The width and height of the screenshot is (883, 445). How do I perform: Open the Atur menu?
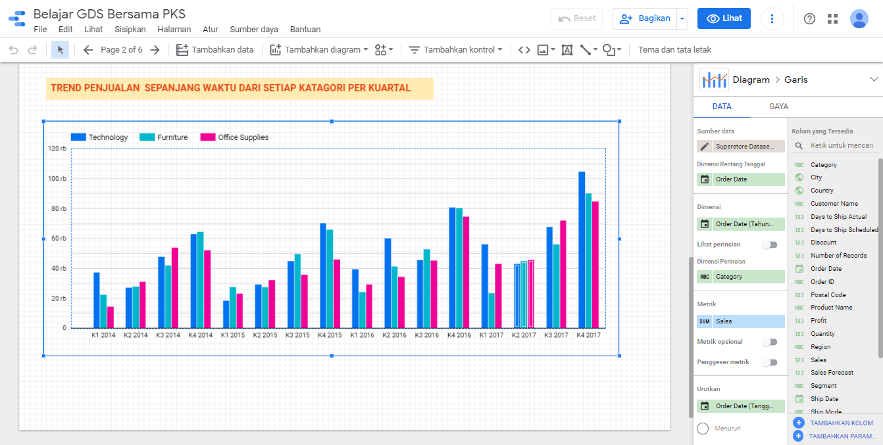pos(211,29)
